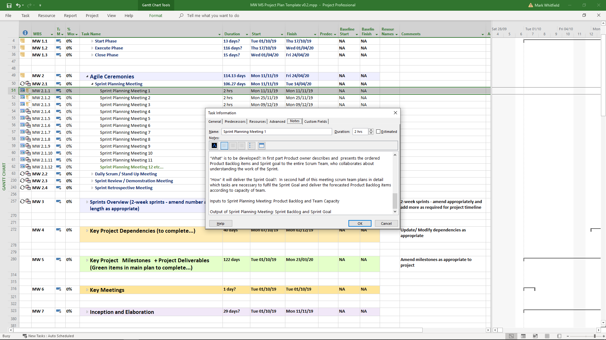The image size is (606, 340).
Task: Click the Save icon in quick access toolbar
Action: click(9, 5)
